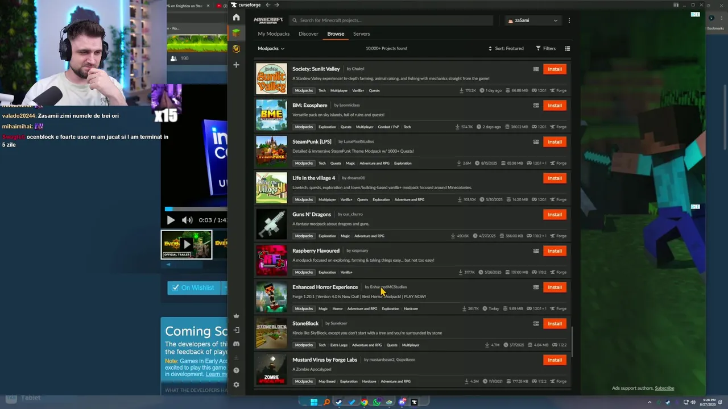728x409 pixels.
Task: Install Society: Sunlit Valley modpack
Action: tap(555, 69)
